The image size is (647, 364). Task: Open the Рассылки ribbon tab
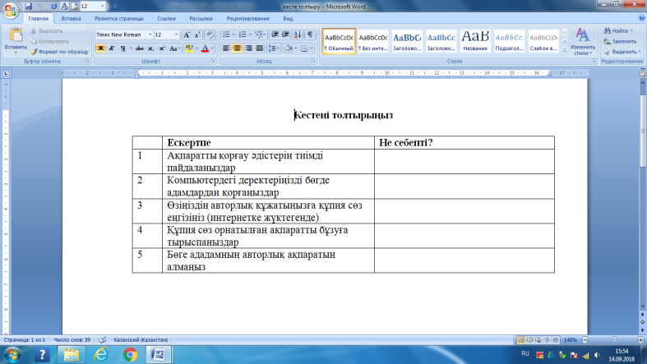point(201,19)
